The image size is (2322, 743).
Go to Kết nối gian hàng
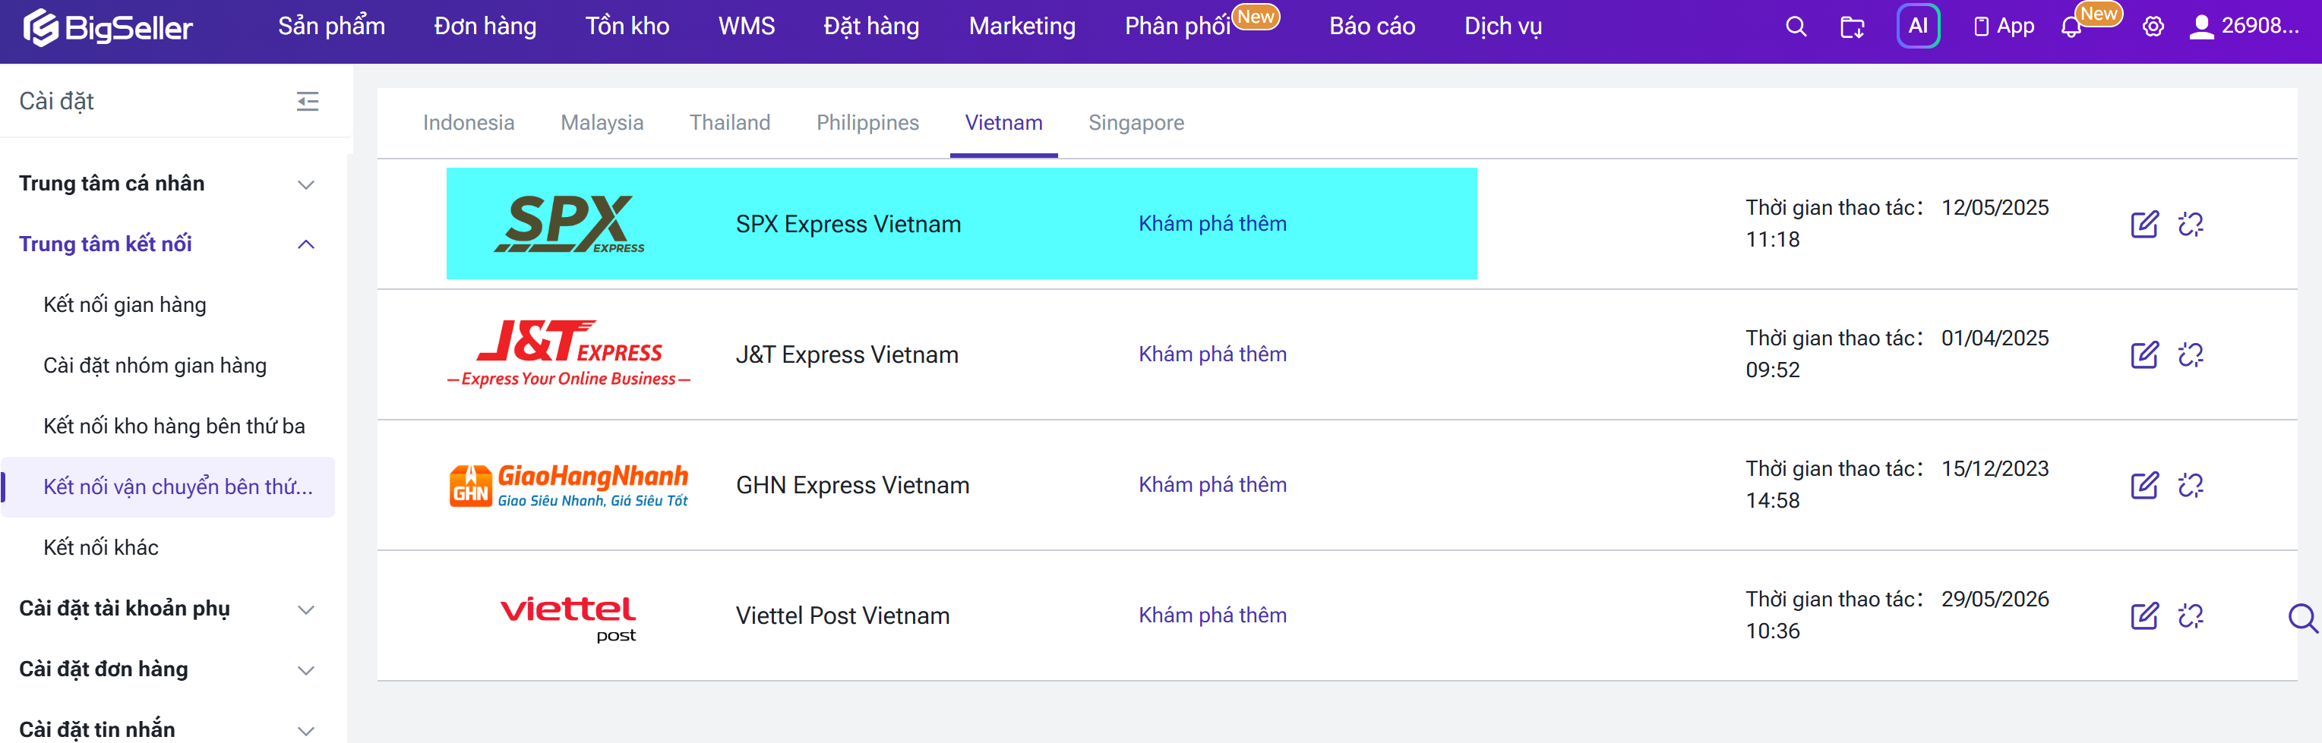(125, 304)
